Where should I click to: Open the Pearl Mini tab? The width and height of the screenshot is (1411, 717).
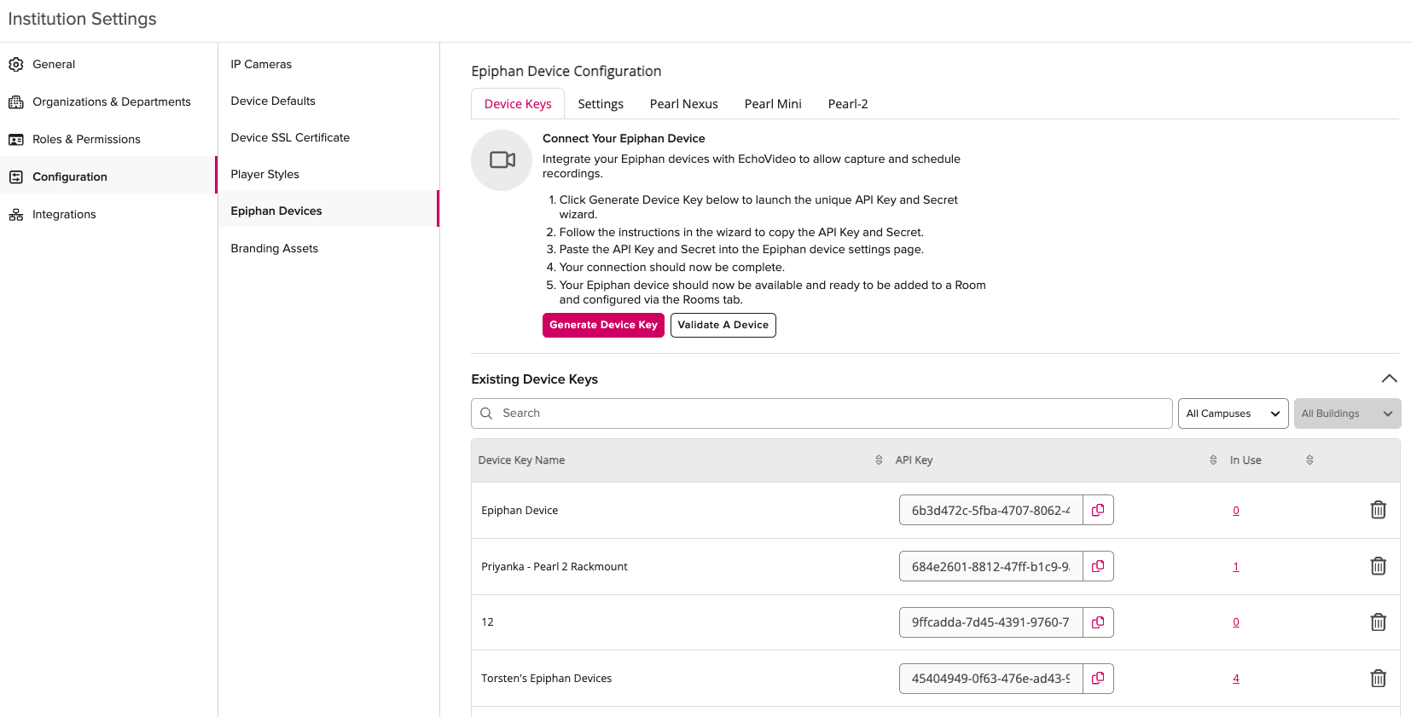coord(773,104)
